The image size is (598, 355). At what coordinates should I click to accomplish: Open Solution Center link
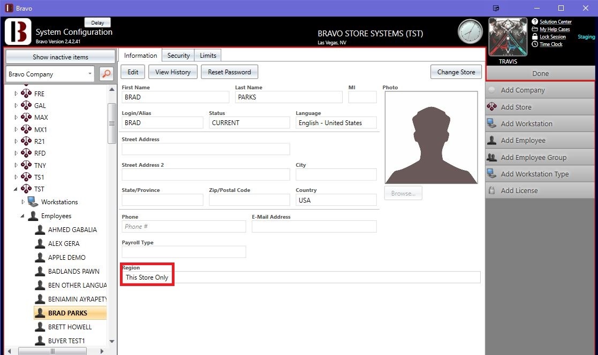[555, 22]
